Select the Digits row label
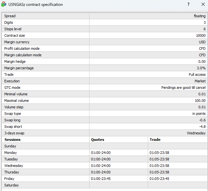This screenshot has width=208, height=191. tap(8, 22)
